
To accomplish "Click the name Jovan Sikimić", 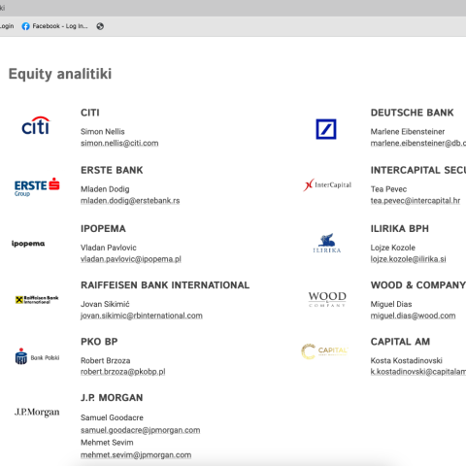I will [x=105, y=304].
